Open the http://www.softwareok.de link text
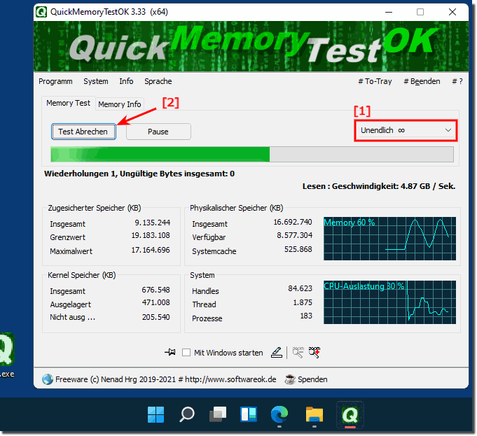Viewport: 477px width, 436px height. click(230, 379)
